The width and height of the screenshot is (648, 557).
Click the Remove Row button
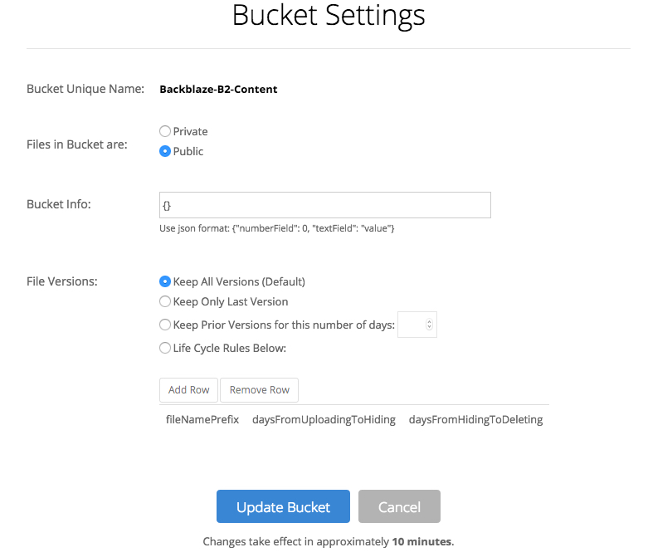point(260,390)
